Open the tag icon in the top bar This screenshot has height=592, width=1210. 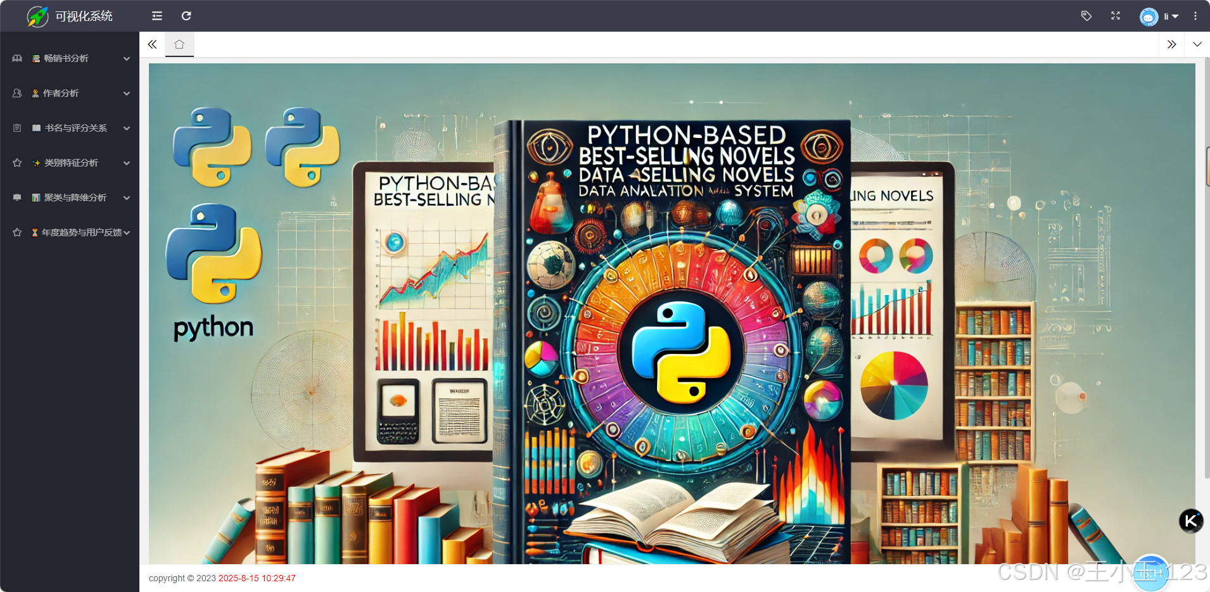pos(1086,16)
